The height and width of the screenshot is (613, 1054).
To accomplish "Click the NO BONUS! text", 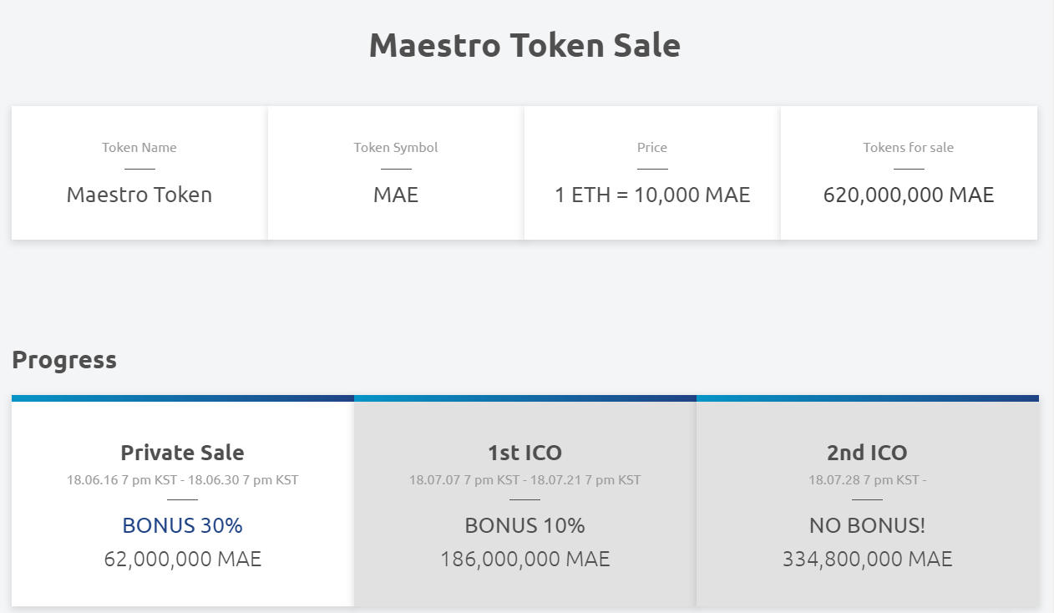I will point(867,525).
